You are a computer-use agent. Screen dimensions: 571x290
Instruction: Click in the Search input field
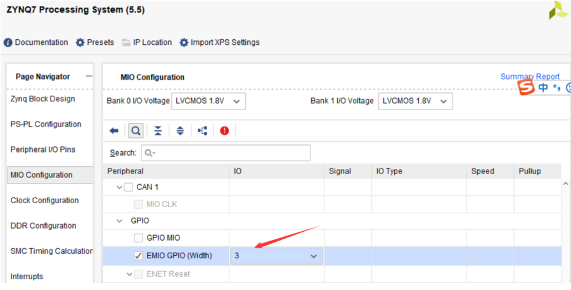(226, 153)
